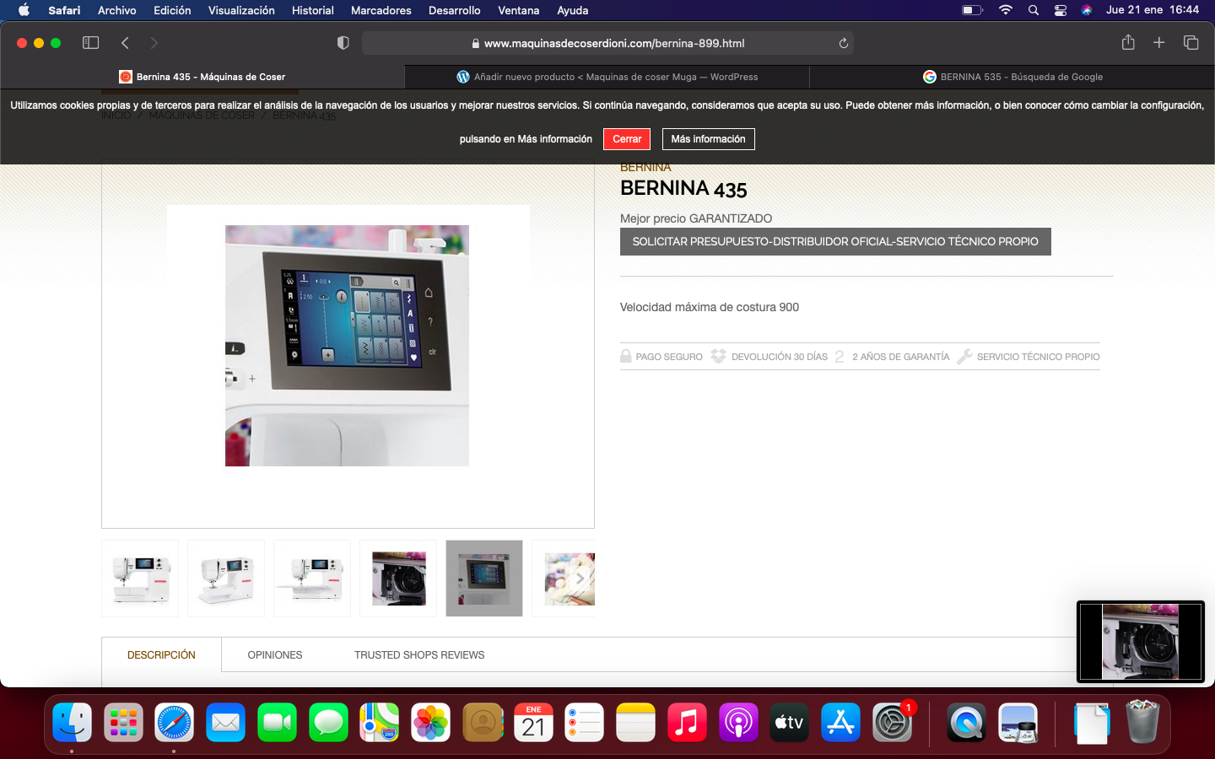
Task: Open Finder from the Dock
Action: (x=72, y=723)
